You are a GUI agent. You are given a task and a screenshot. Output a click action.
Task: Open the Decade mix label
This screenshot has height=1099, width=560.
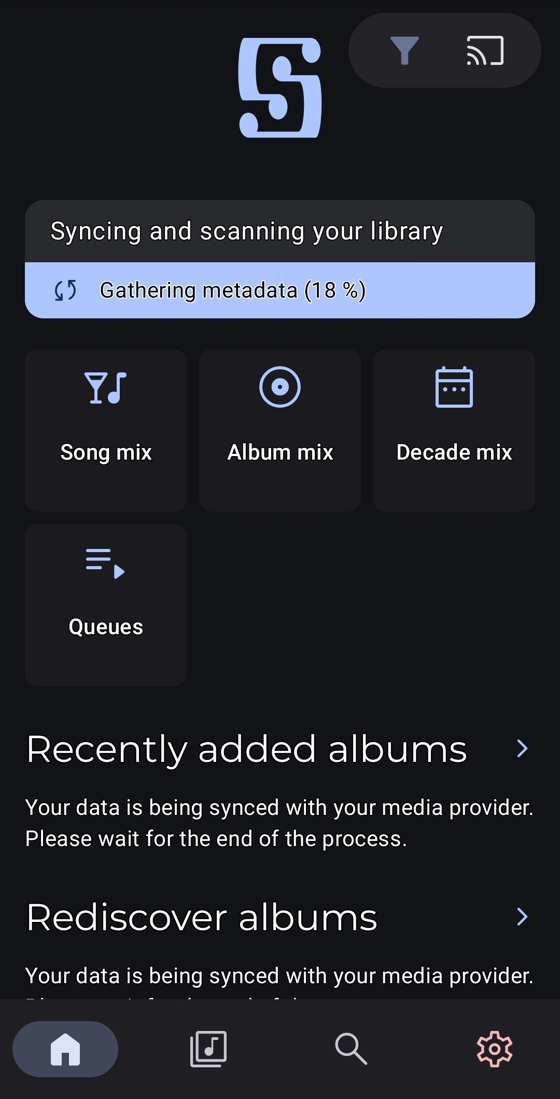(x=454, y=452)
